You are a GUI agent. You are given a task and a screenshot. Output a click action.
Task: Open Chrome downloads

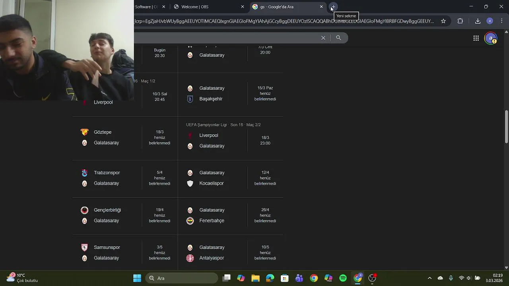[478, 21]
